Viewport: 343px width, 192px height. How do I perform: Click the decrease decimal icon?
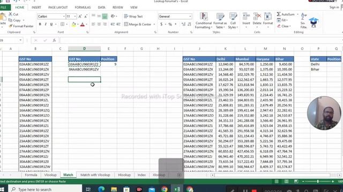pos(189,25)
